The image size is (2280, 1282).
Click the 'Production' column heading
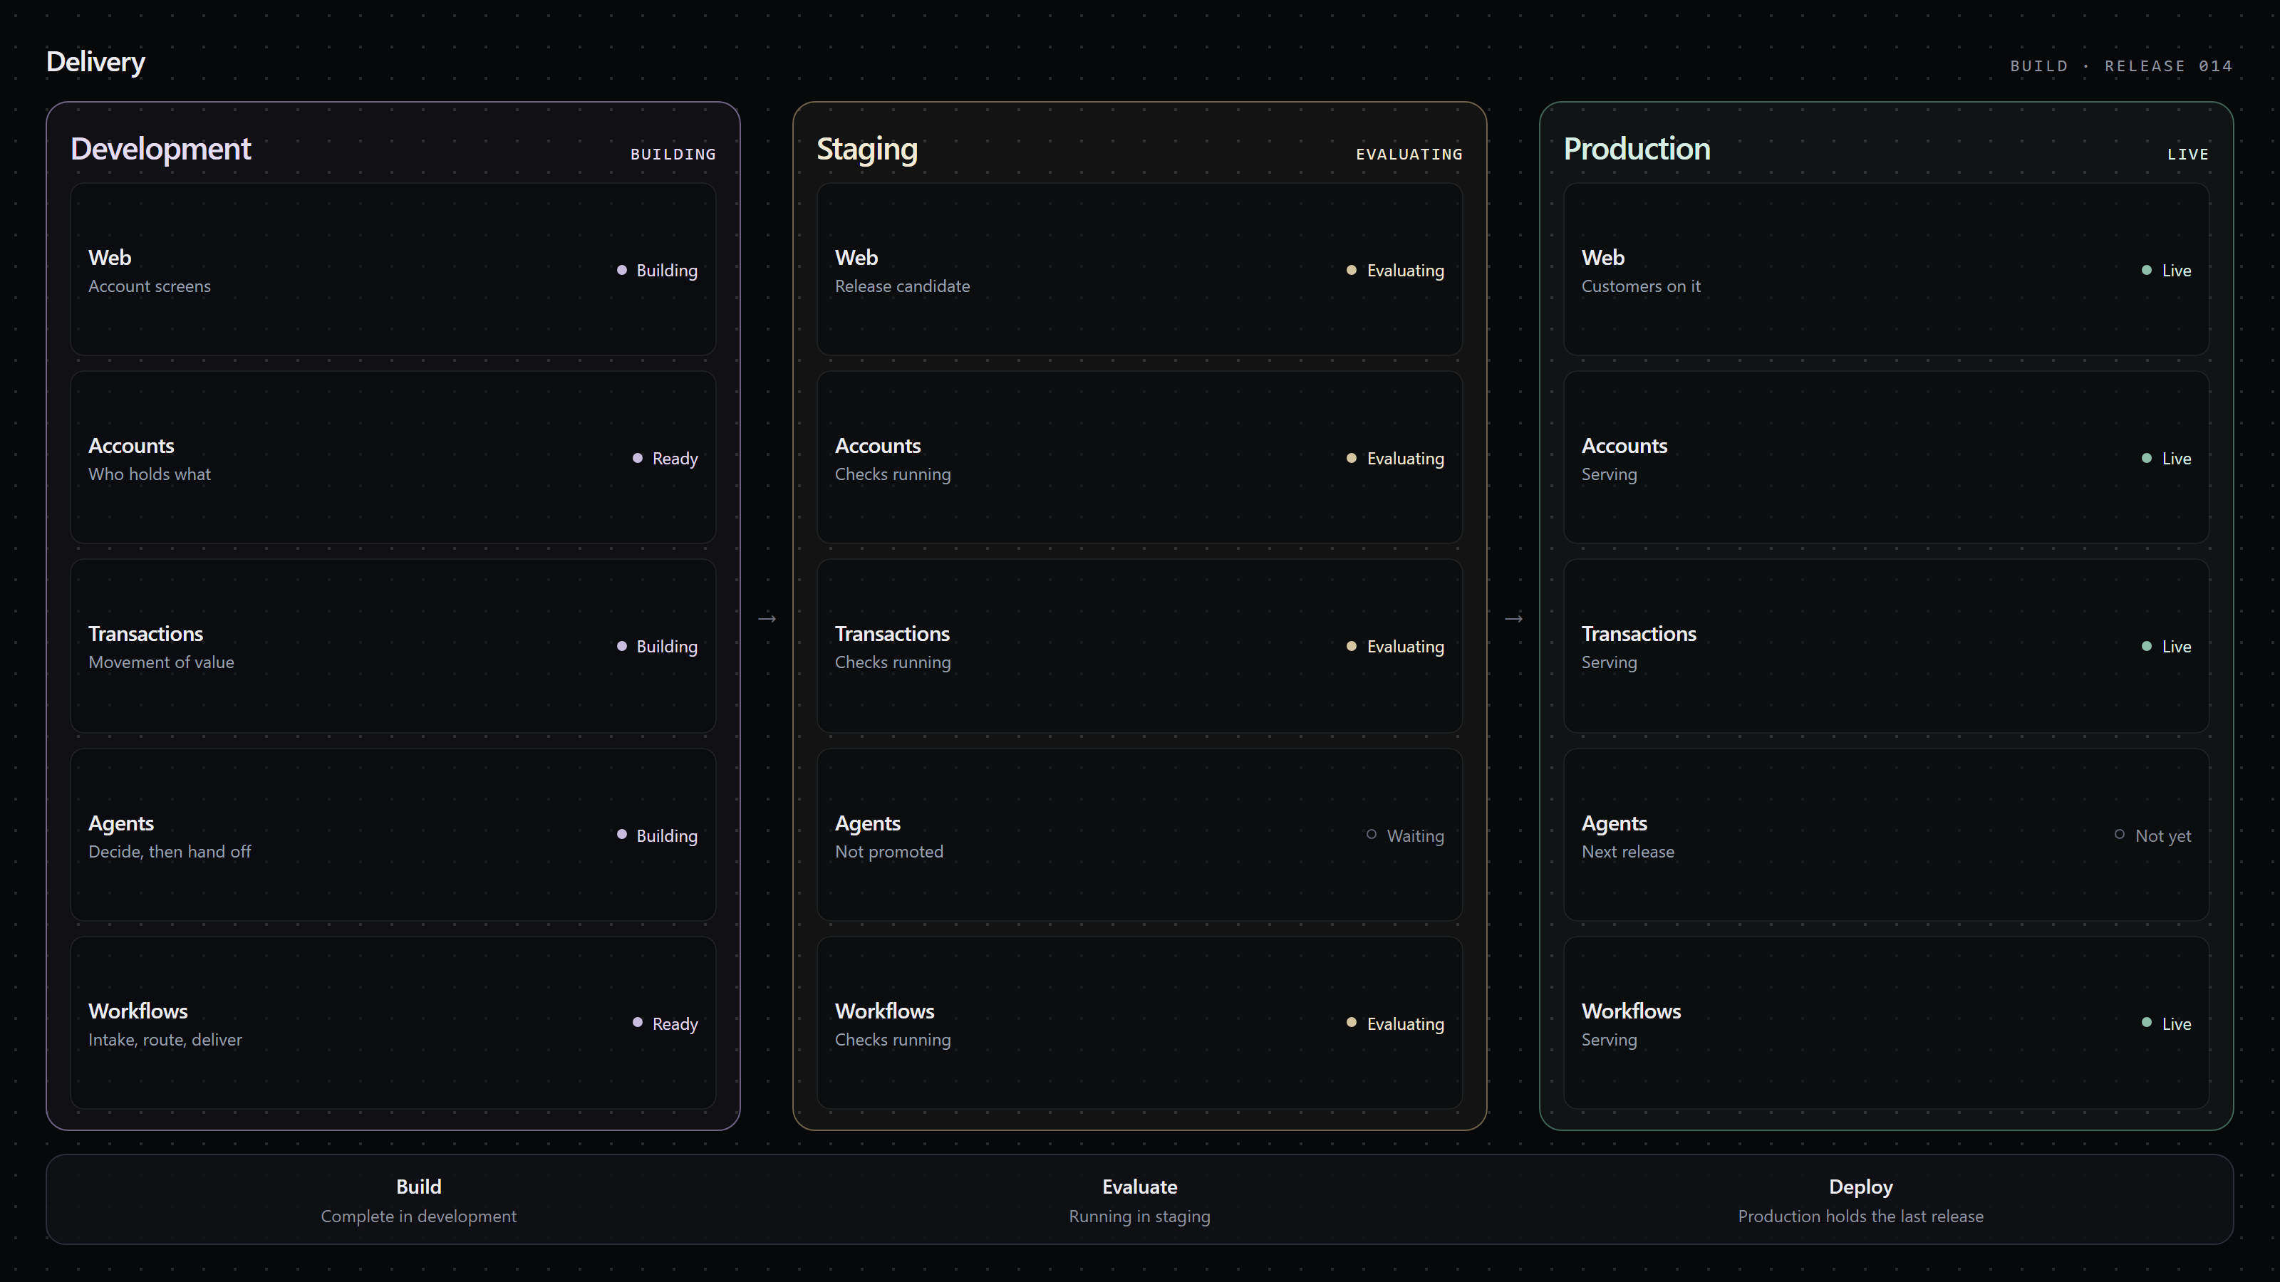[1637, 149]
